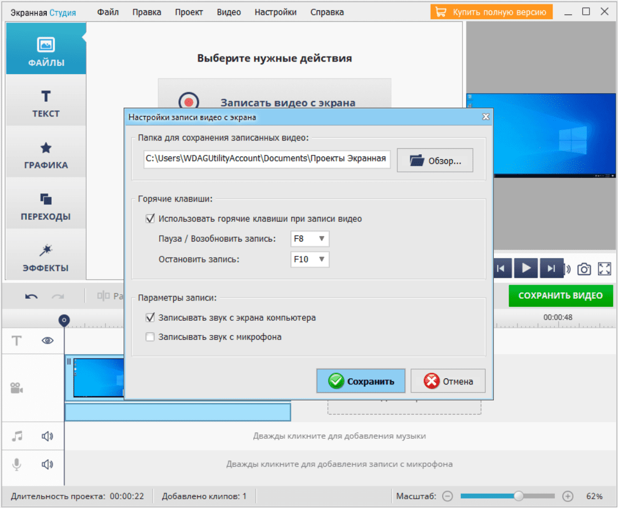Screen dimensions: 618x508
Task: Toggle text track visibility eye icon
Action: tap(48, 340)
